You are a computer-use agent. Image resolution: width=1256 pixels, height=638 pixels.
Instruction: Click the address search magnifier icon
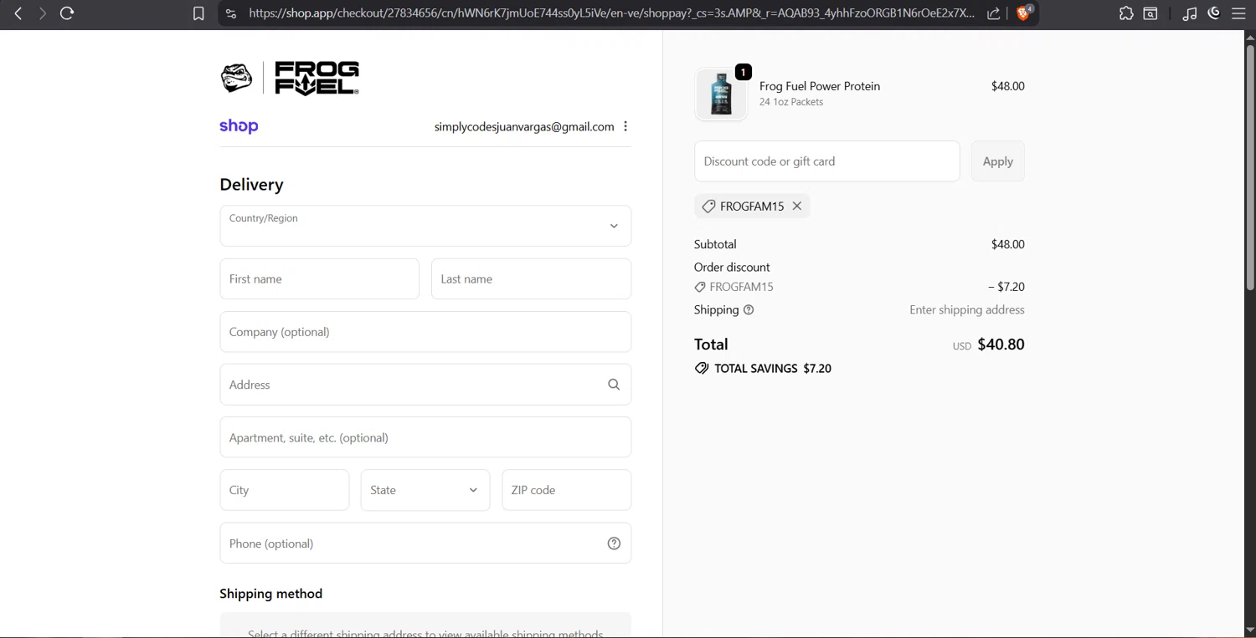[x=614, y=385]
